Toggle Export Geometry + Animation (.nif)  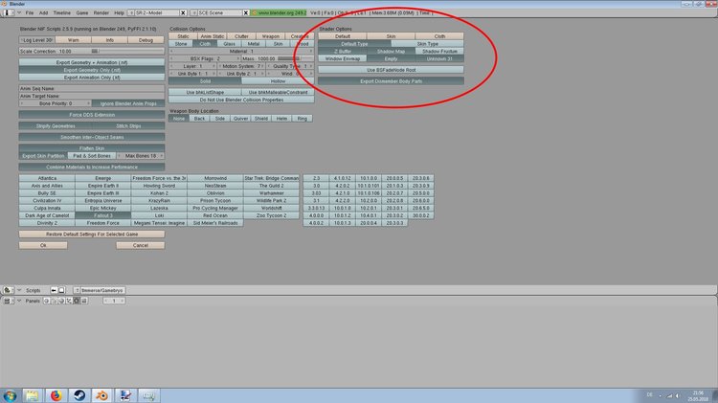click(92, 62)
